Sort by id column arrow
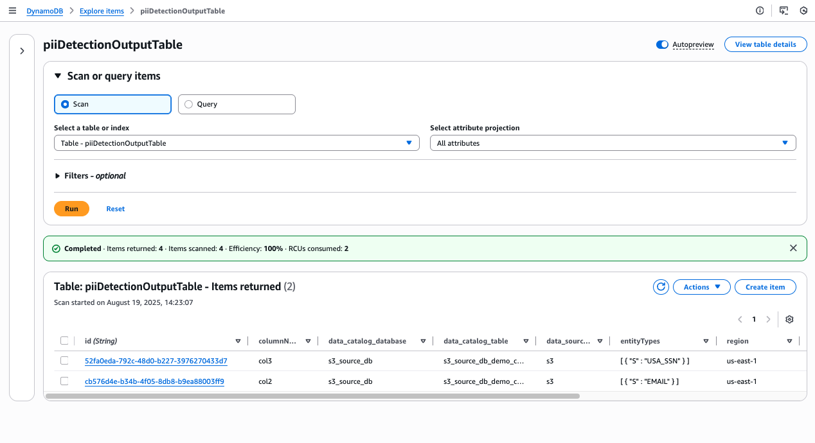815x443 pixels. [x=238, y=342]
